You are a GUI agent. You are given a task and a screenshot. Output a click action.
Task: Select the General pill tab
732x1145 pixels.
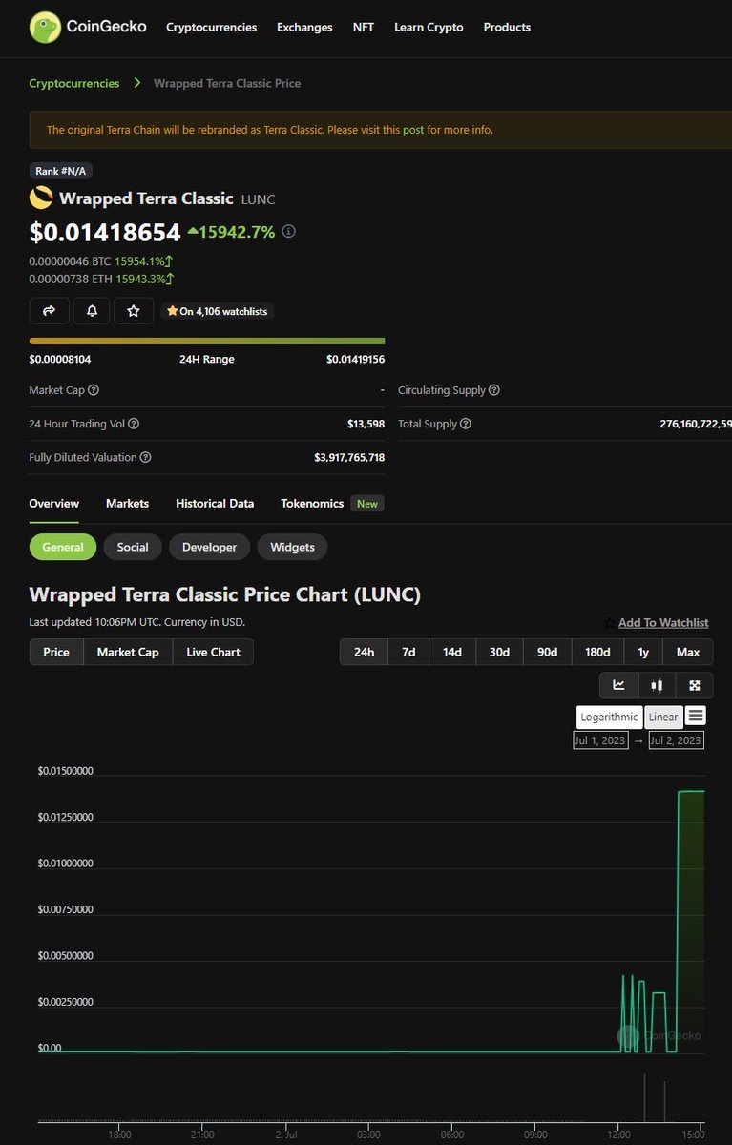63,547
